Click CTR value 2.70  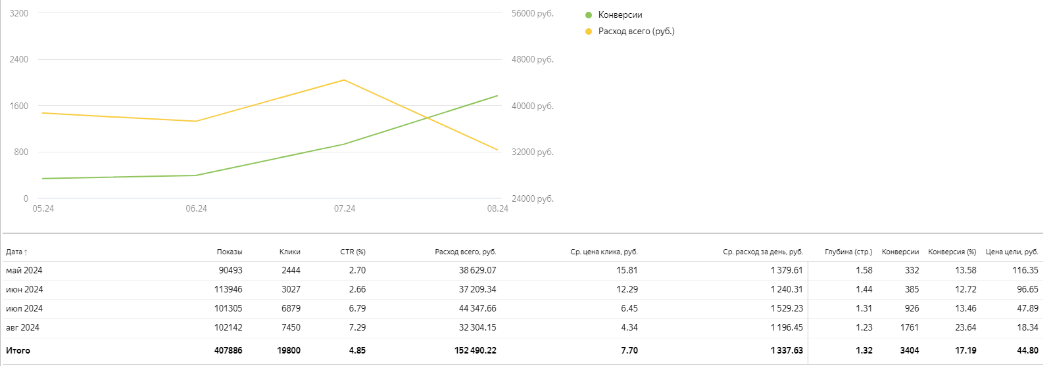pyautogui.click(x=357, y=270)
